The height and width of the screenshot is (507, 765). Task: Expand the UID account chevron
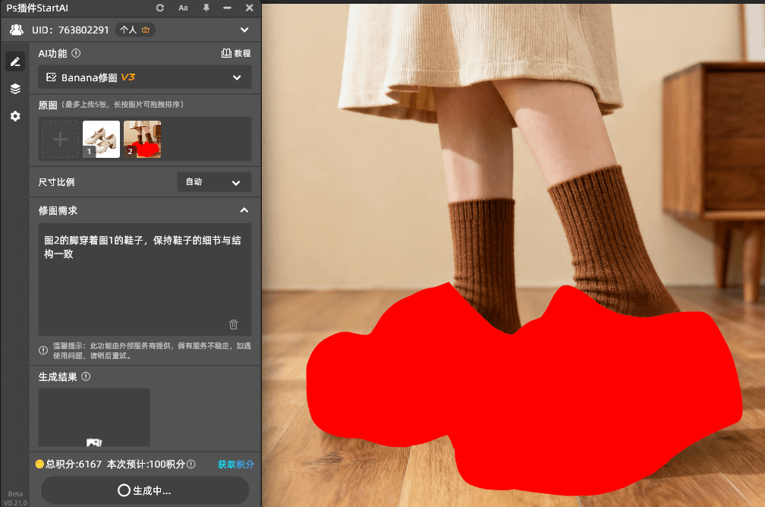pos(244,30)
